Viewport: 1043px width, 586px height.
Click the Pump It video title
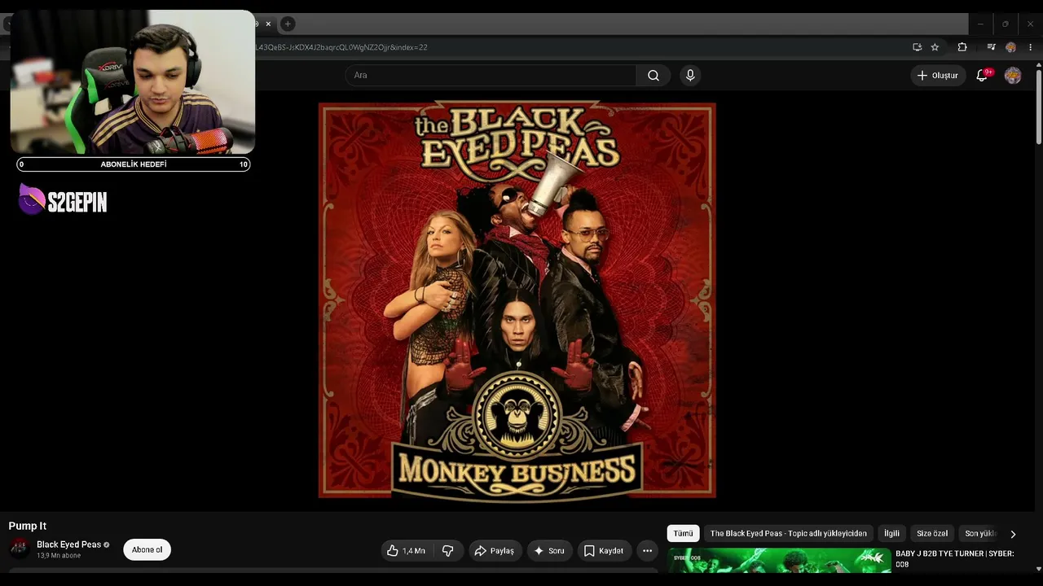click(28, 526)
